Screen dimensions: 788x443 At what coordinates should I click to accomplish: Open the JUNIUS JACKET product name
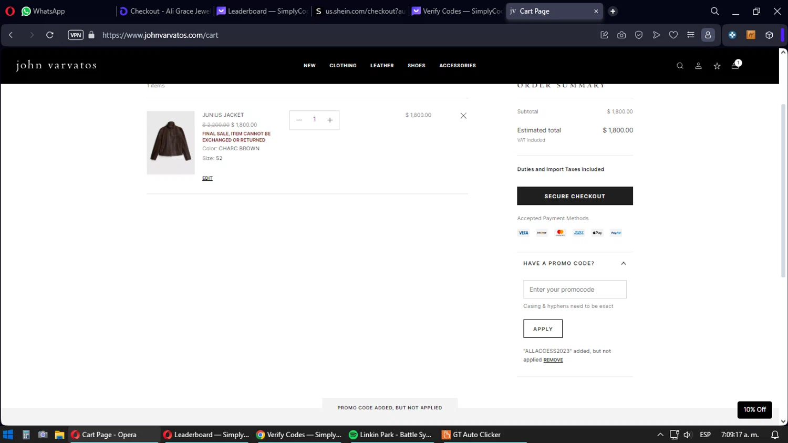pos(223,115)
